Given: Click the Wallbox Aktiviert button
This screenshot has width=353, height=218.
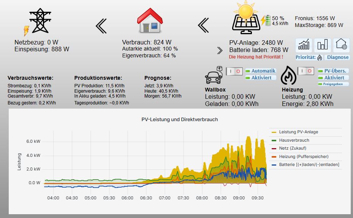Looking at the screenshot, I should coord(261,77).
